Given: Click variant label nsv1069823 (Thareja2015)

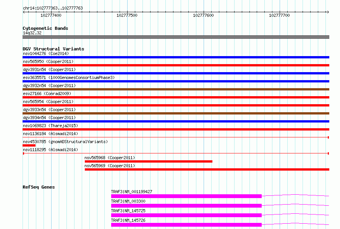Looking at the screenshot, I should [x=50, y=126].
